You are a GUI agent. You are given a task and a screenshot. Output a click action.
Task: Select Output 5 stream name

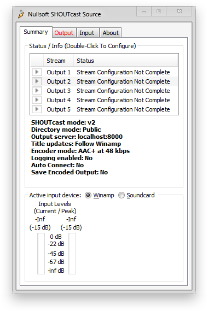tap(59, 109)
